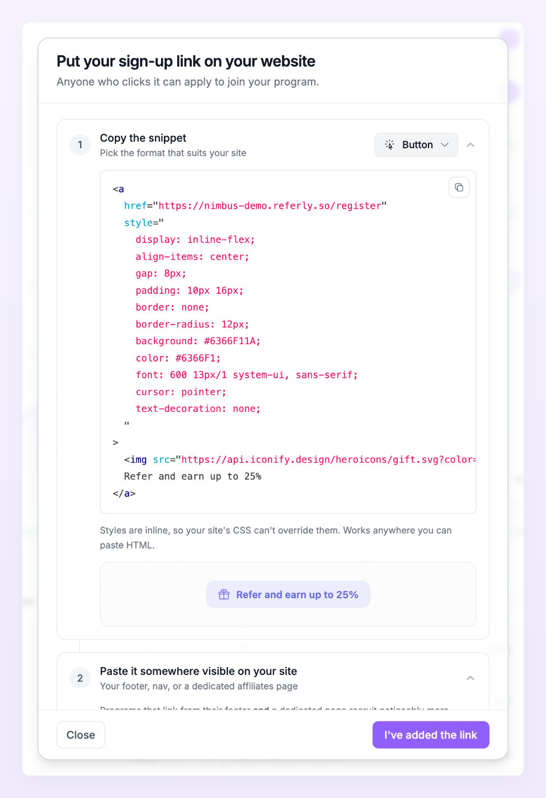Click the cursor icon in format selector

[x=390, y=145]
